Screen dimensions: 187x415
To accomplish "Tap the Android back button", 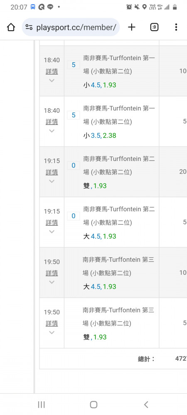I will click(146, 404).
